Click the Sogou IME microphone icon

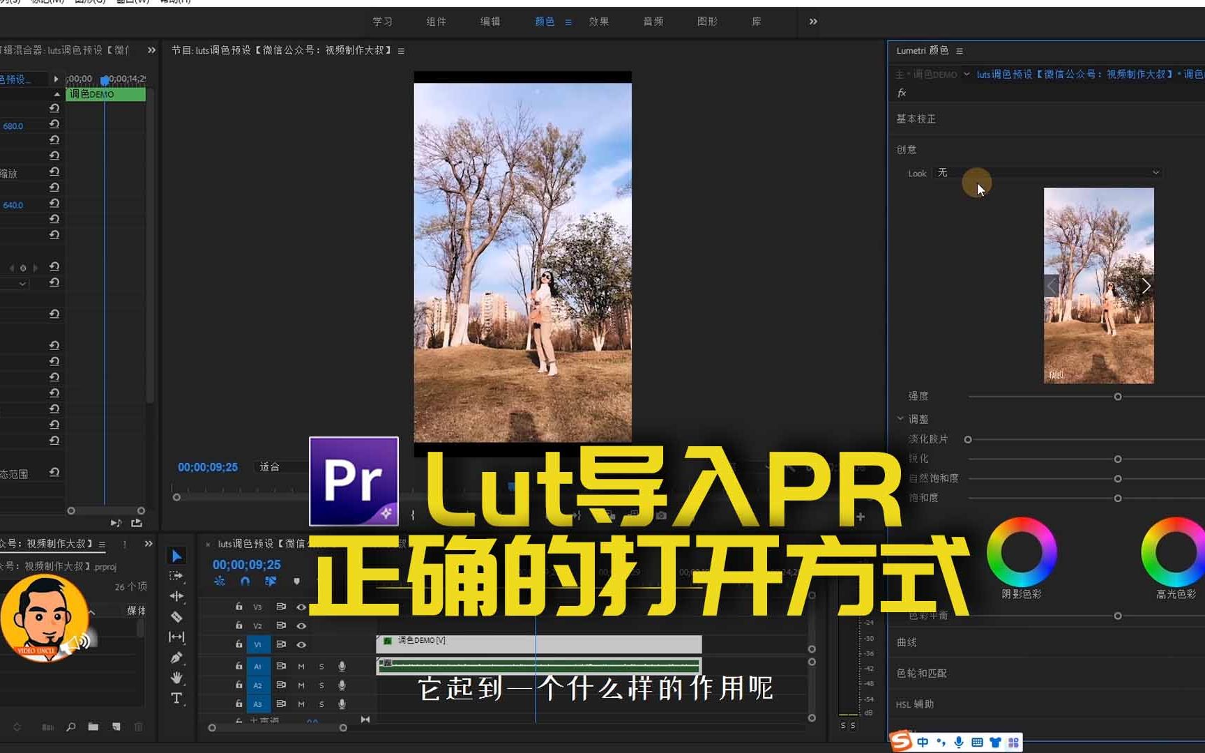click(x=959, y=742)
